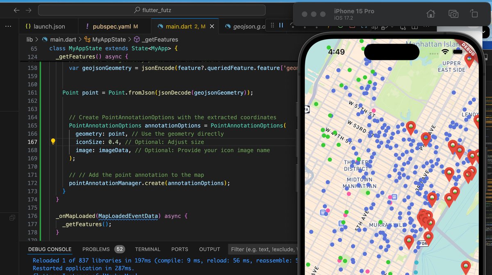492x275 pixels.
Task: Close the main.dart tab
Action: pos(212,26)
